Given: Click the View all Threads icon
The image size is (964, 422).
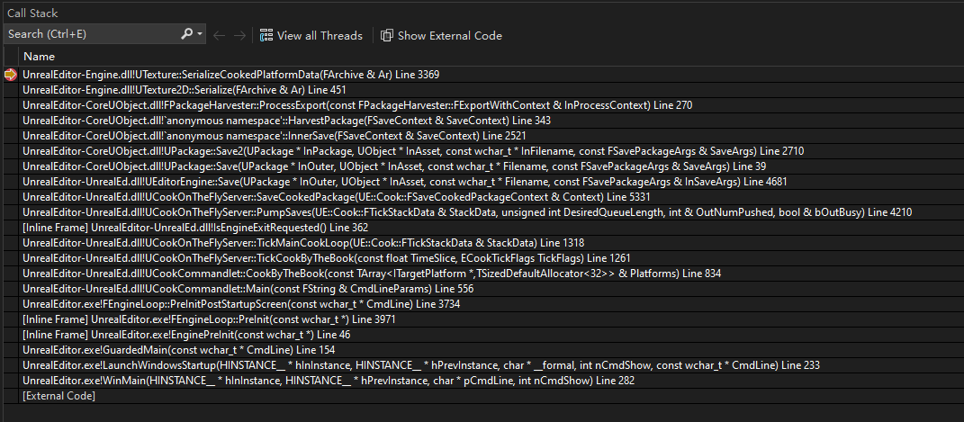Looking at the screenshot, I should coord(266,36).
